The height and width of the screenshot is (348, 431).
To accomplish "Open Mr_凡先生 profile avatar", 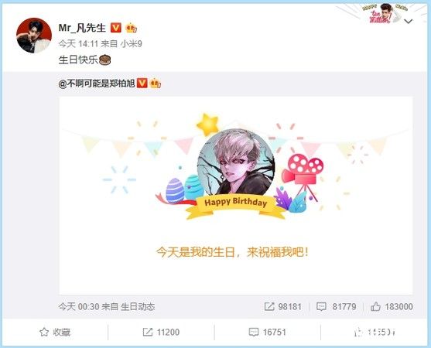I will point(34,36).
